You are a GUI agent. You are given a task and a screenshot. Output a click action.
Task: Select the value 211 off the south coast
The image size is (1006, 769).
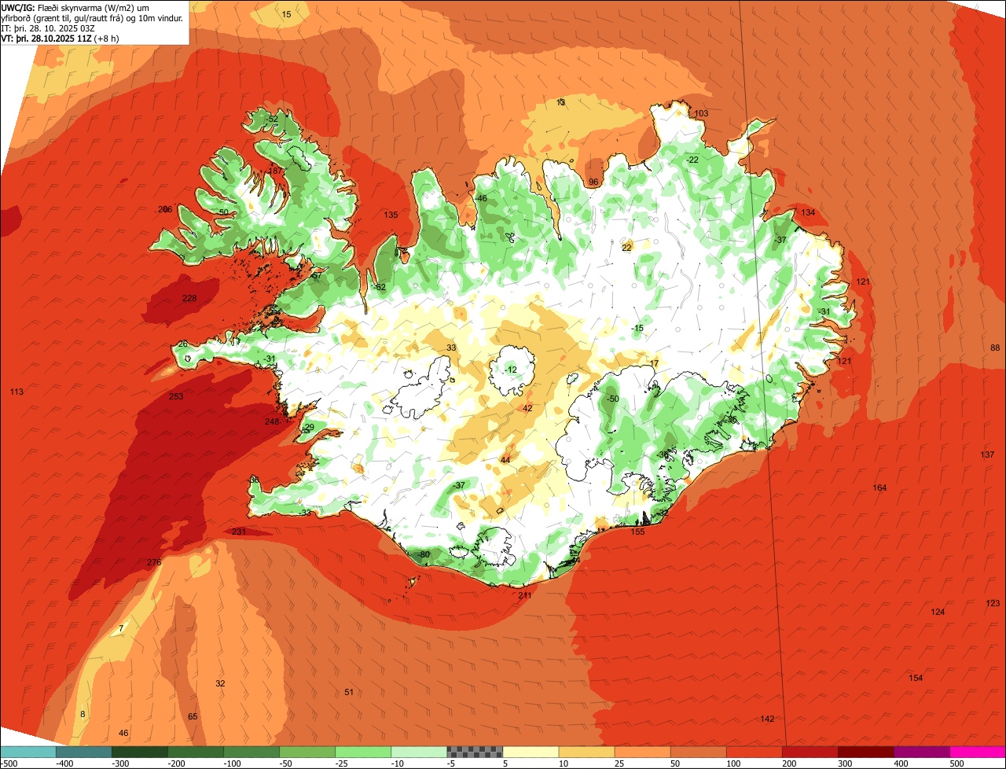click(525, 595)
